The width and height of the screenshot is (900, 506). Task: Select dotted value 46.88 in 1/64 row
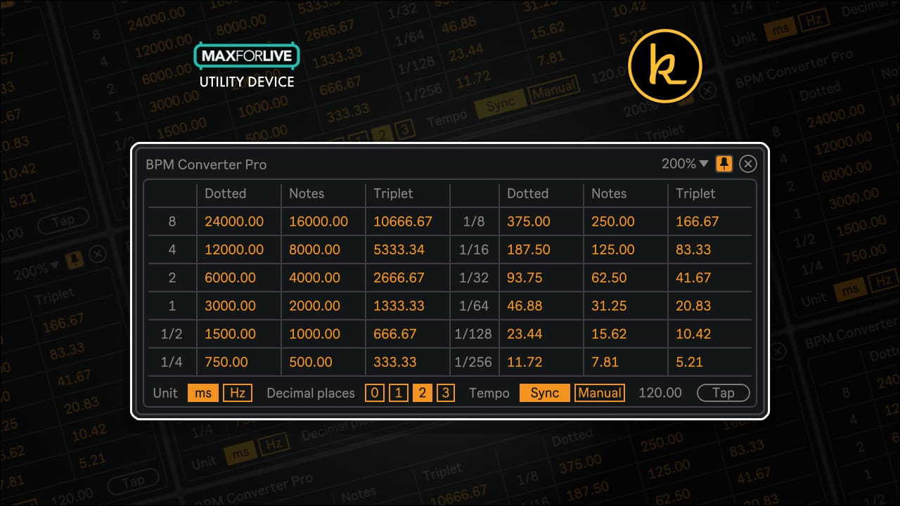pos(525,306)
